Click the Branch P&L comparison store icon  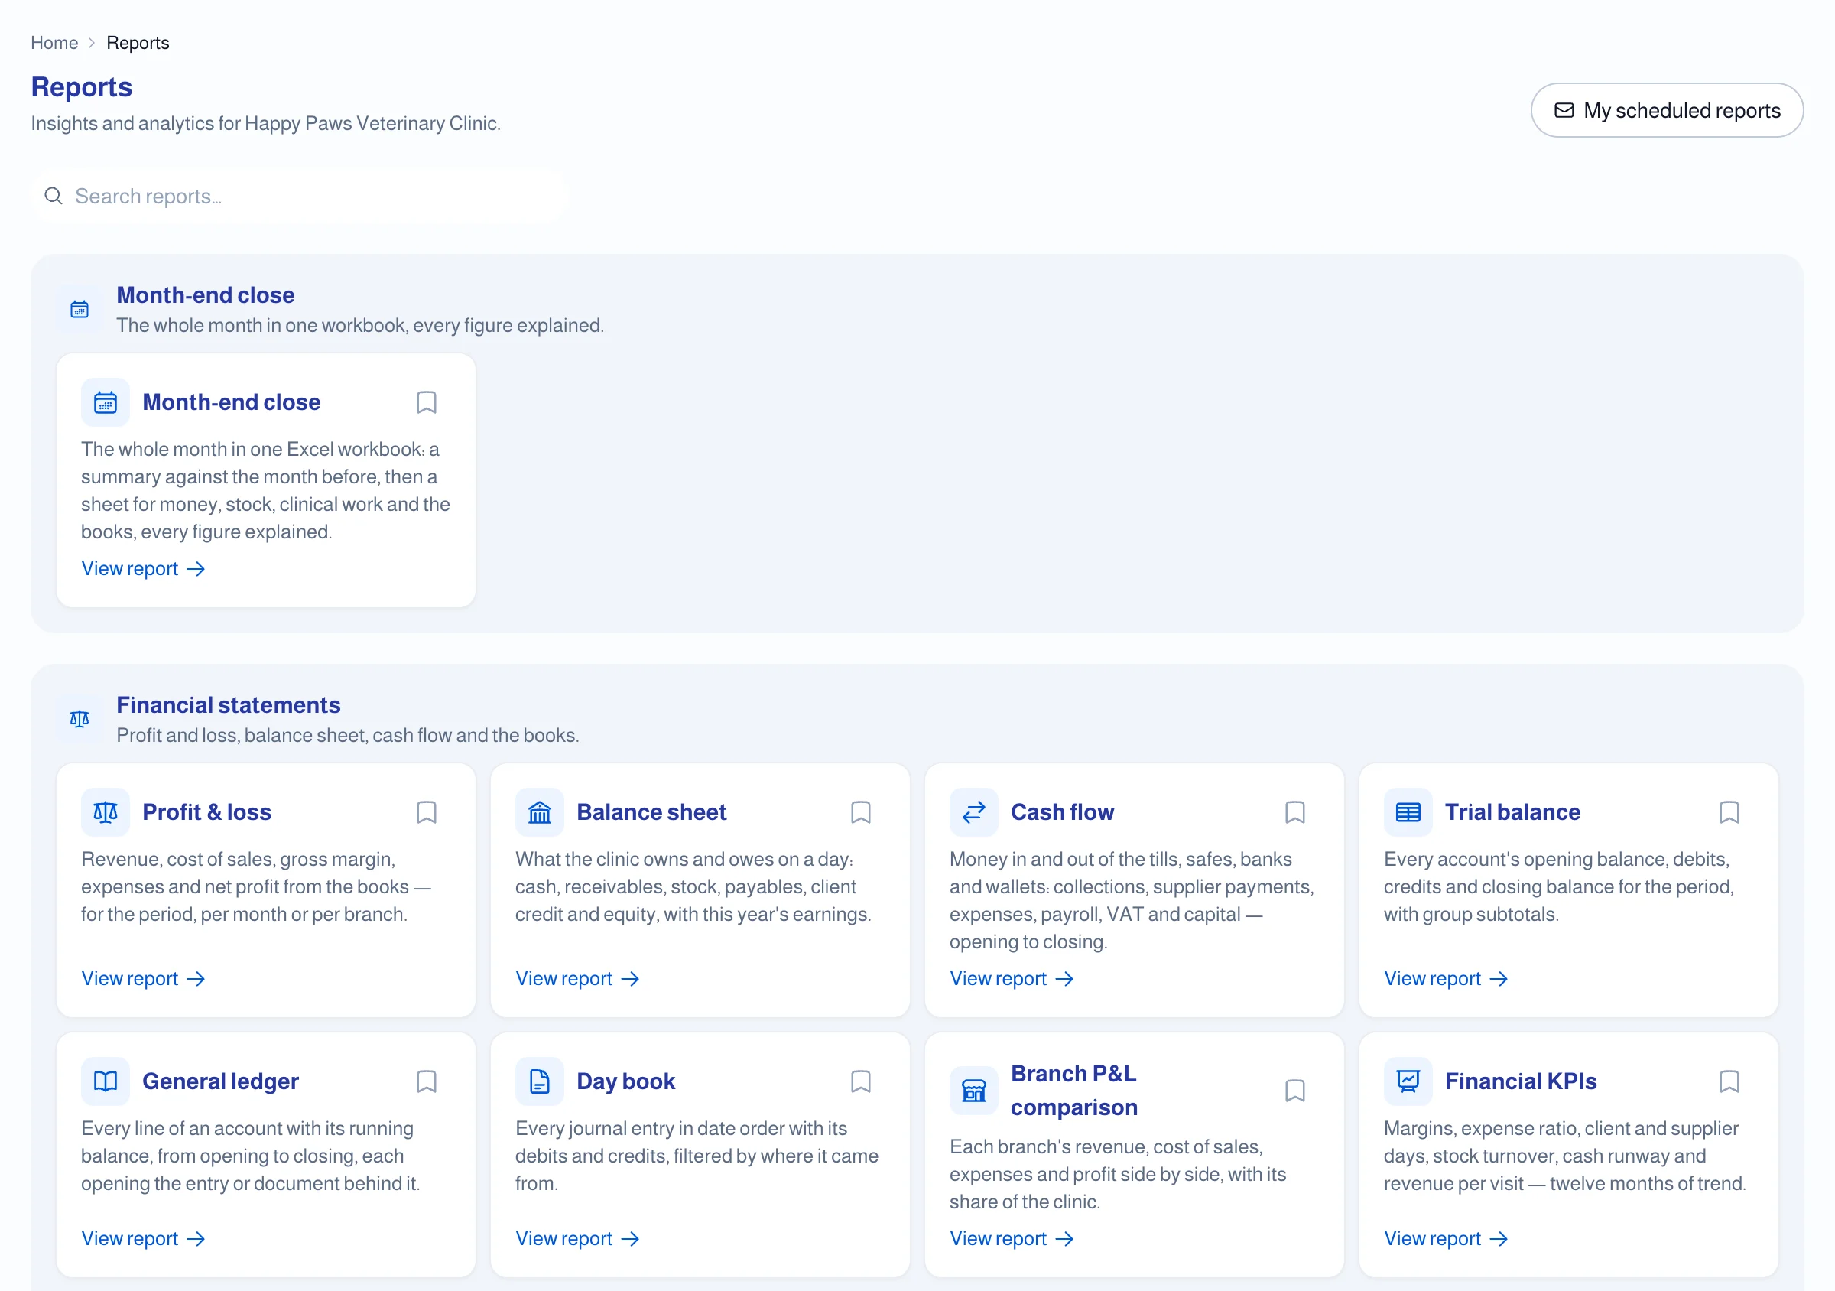973,1091
